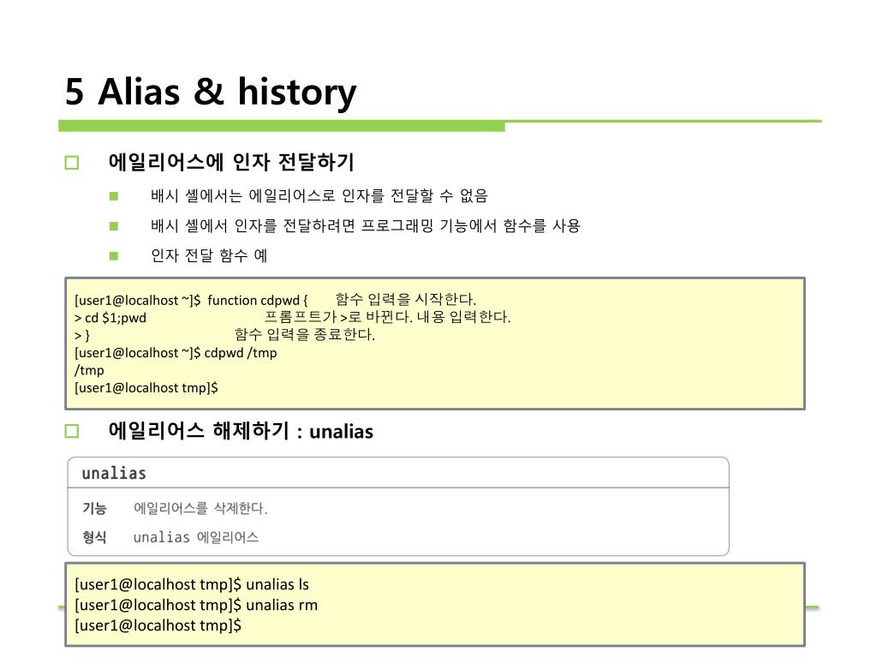The height and width of the screenshot is (658, 877).
Task: Click code line "> cd $1;pwd"
Action: [110, 318]
